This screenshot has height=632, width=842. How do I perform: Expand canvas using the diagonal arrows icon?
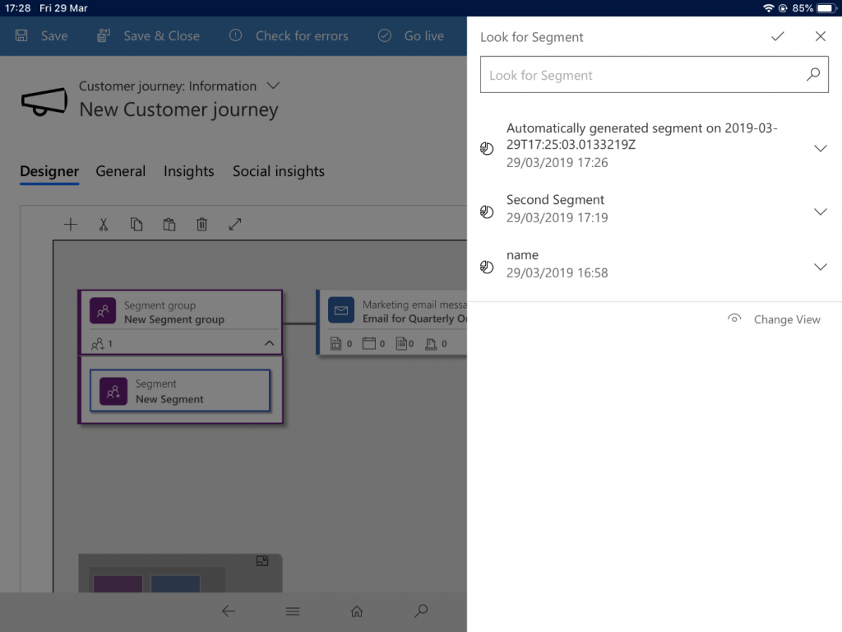(x=235, y=224)
